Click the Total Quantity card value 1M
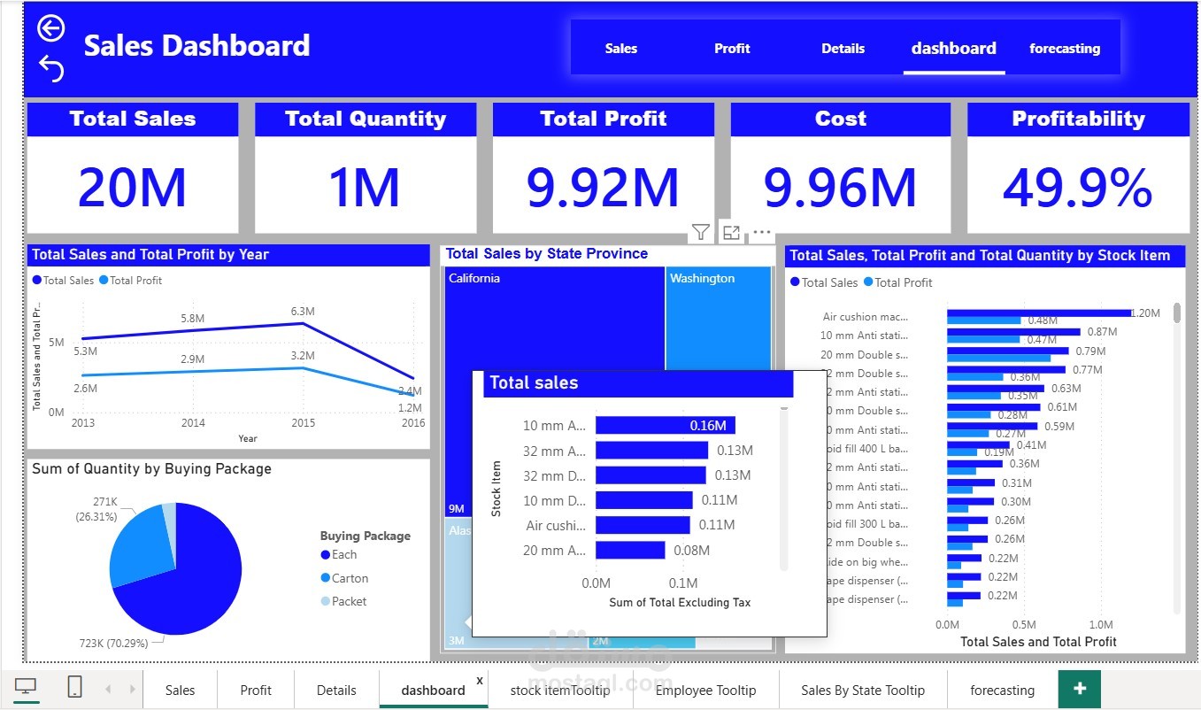1201x710 pixels. [365, 187]
